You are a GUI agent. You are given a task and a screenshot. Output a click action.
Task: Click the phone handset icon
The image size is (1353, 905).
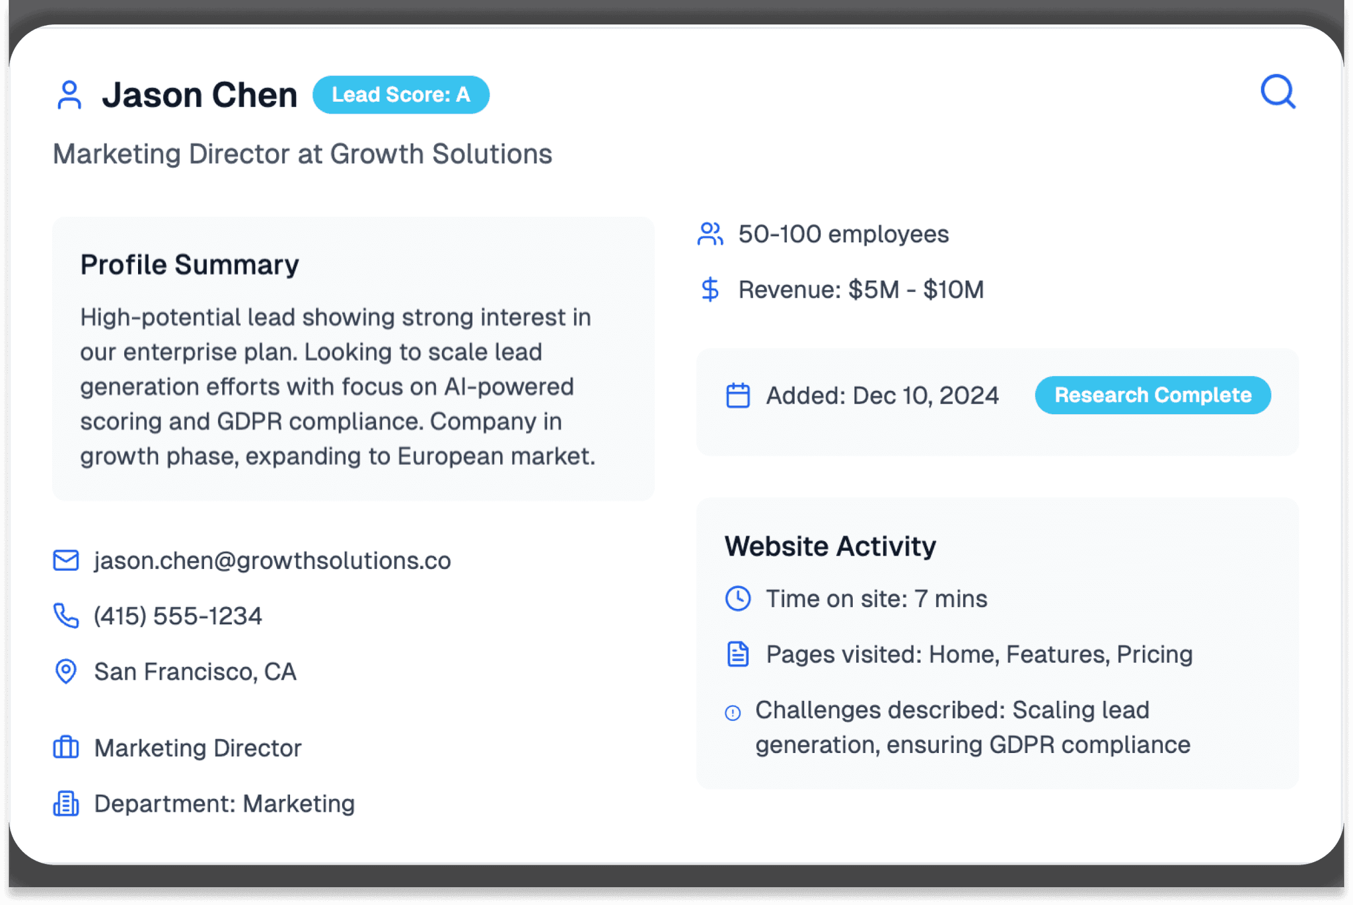click(x=66, y=616)
